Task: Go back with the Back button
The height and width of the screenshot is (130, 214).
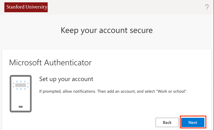Action: pos(167,122)
